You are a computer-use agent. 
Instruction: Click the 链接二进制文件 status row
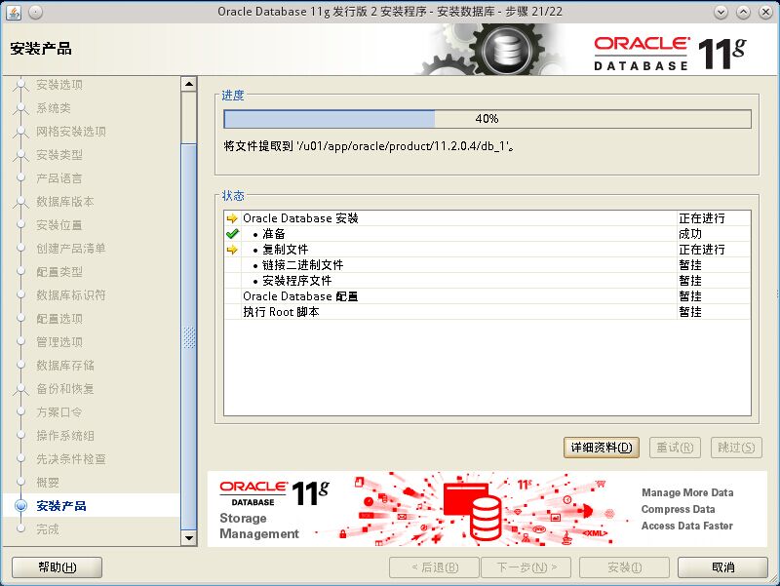pyautogui.click(x=487, y=265)
